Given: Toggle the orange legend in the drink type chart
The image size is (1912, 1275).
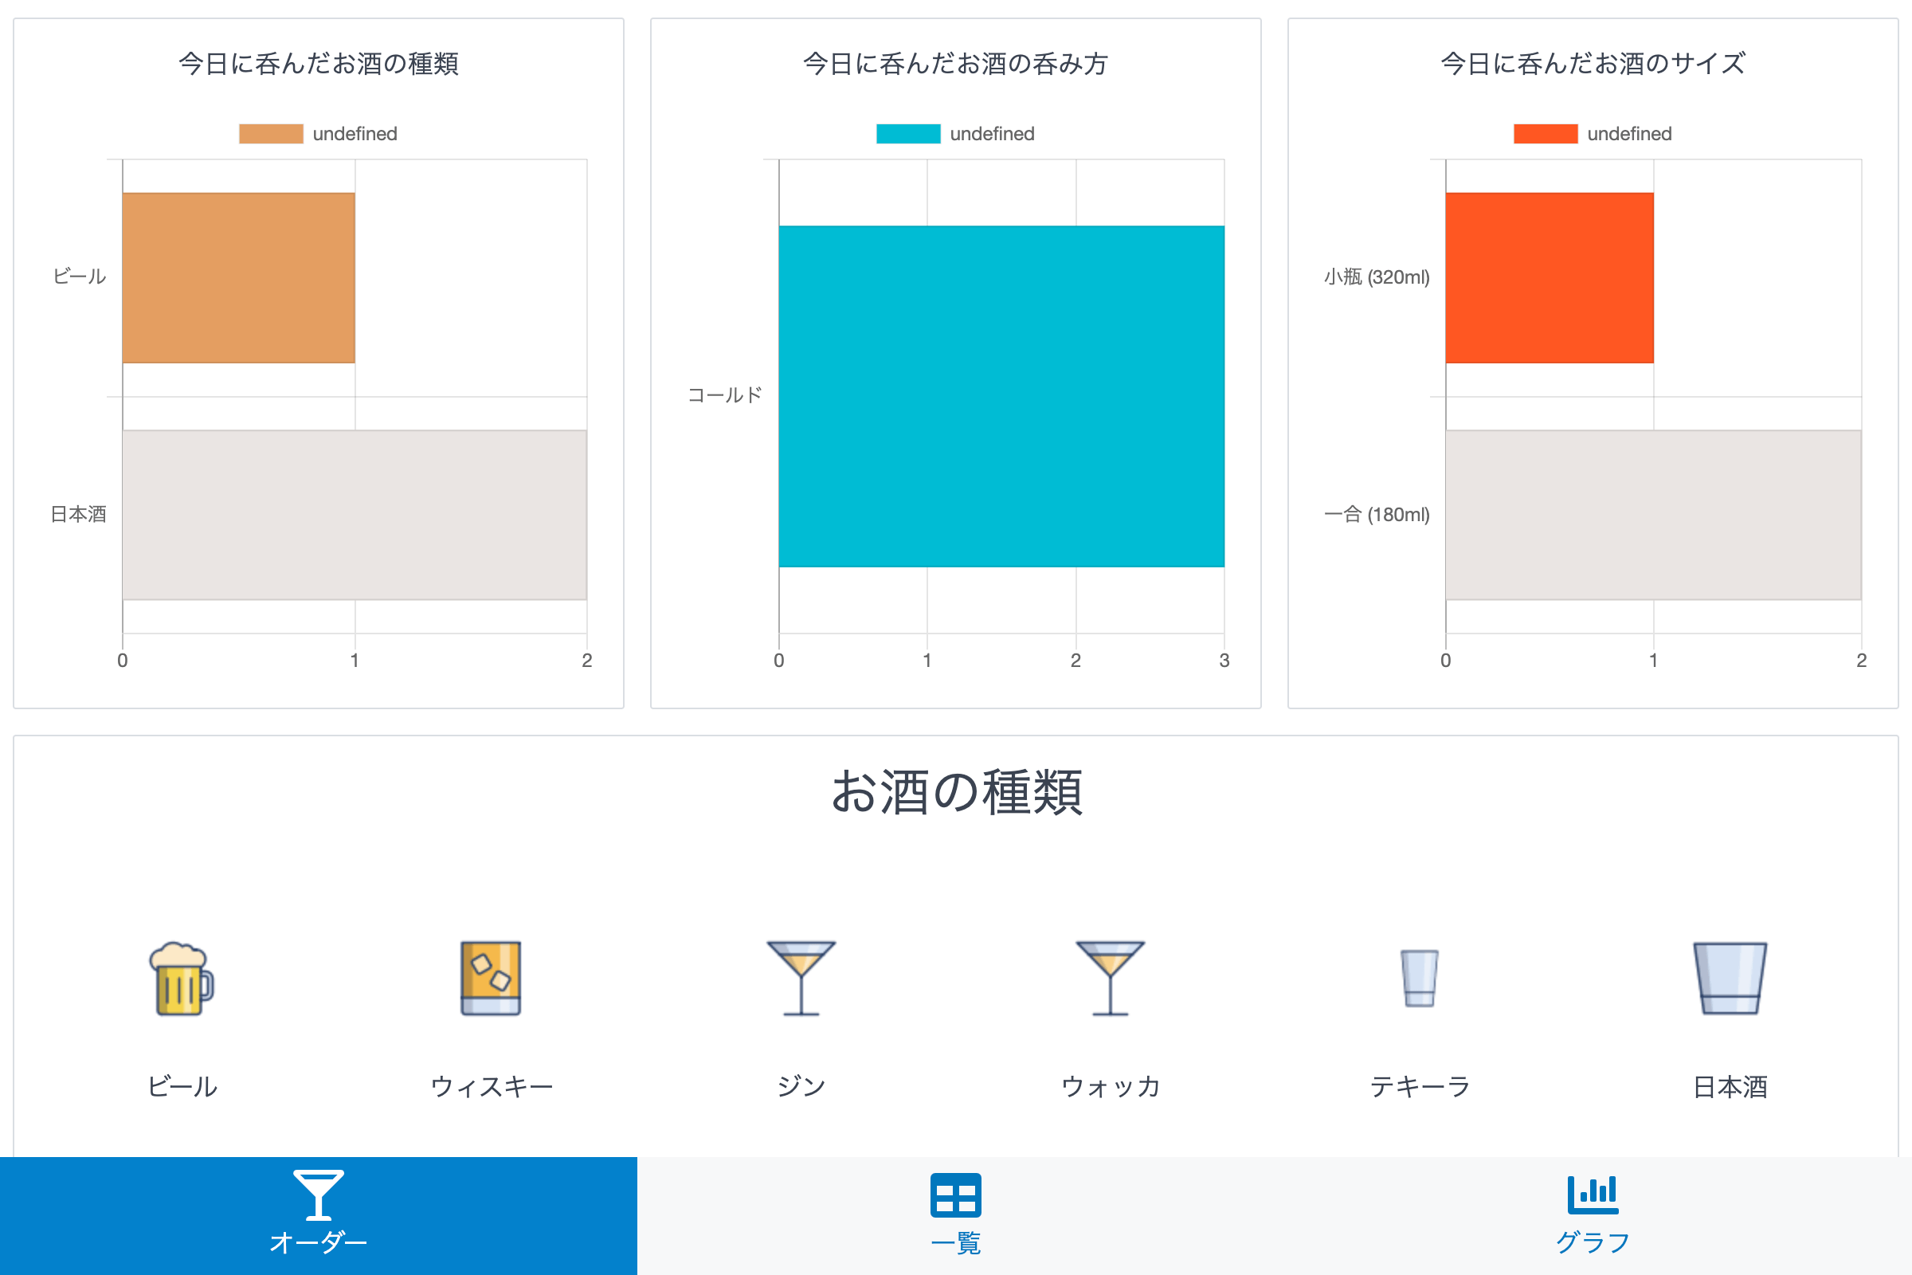Looking at the screenshot, I should (272, 134).
